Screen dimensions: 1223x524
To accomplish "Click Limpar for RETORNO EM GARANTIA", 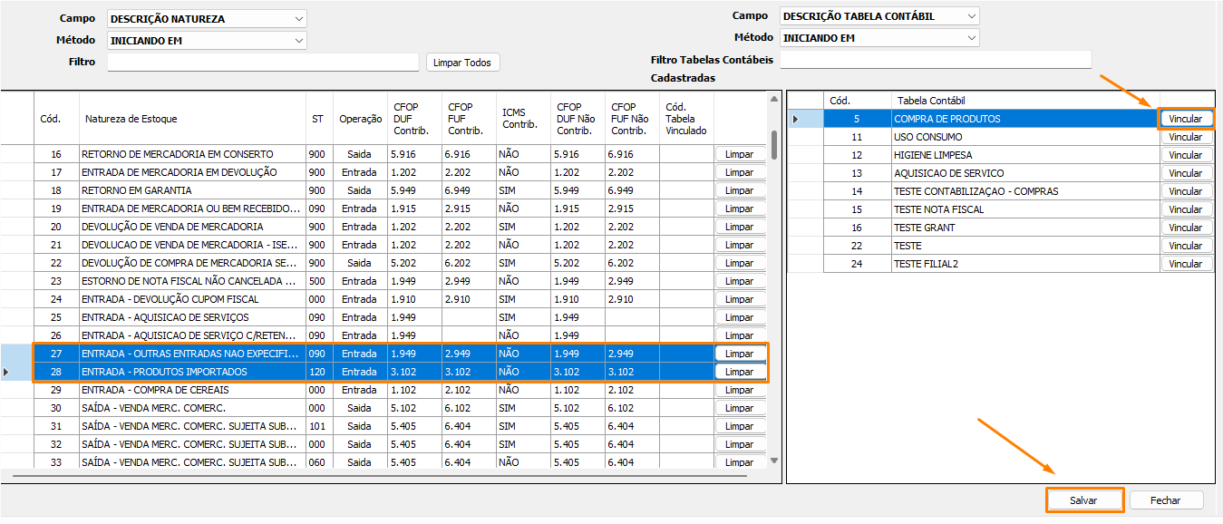I will 740,190.
